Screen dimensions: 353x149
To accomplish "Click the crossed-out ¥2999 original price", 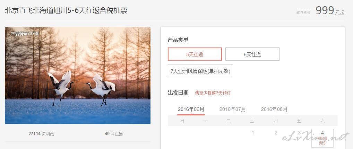I will click(x=303, y=12).
